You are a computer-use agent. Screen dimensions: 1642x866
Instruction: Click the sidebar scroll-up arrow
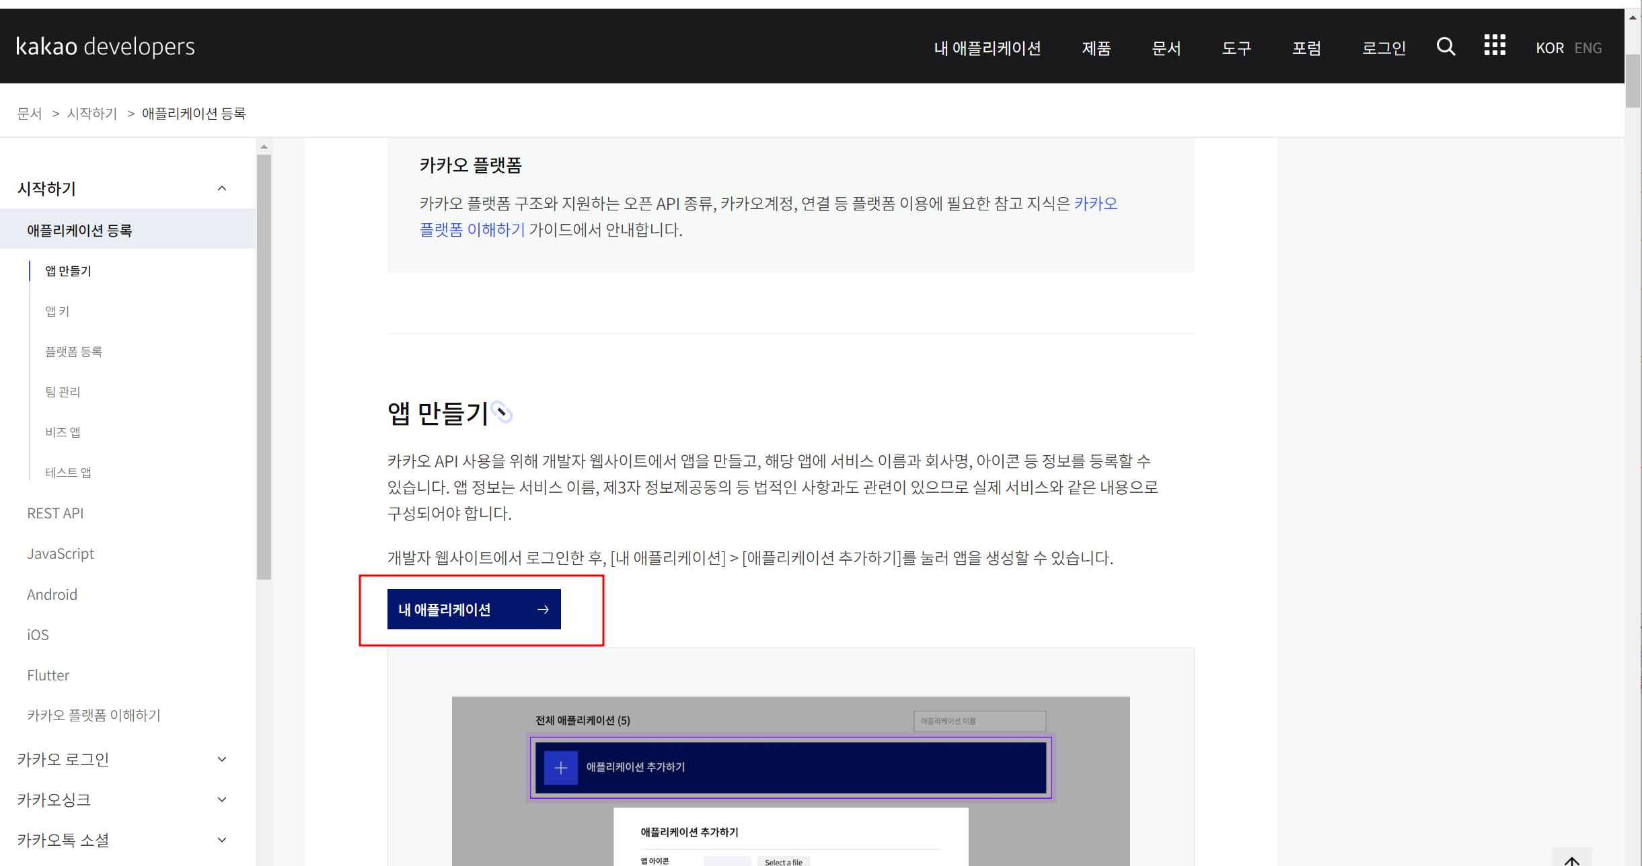pyautogui.click(x=264, y=146)
